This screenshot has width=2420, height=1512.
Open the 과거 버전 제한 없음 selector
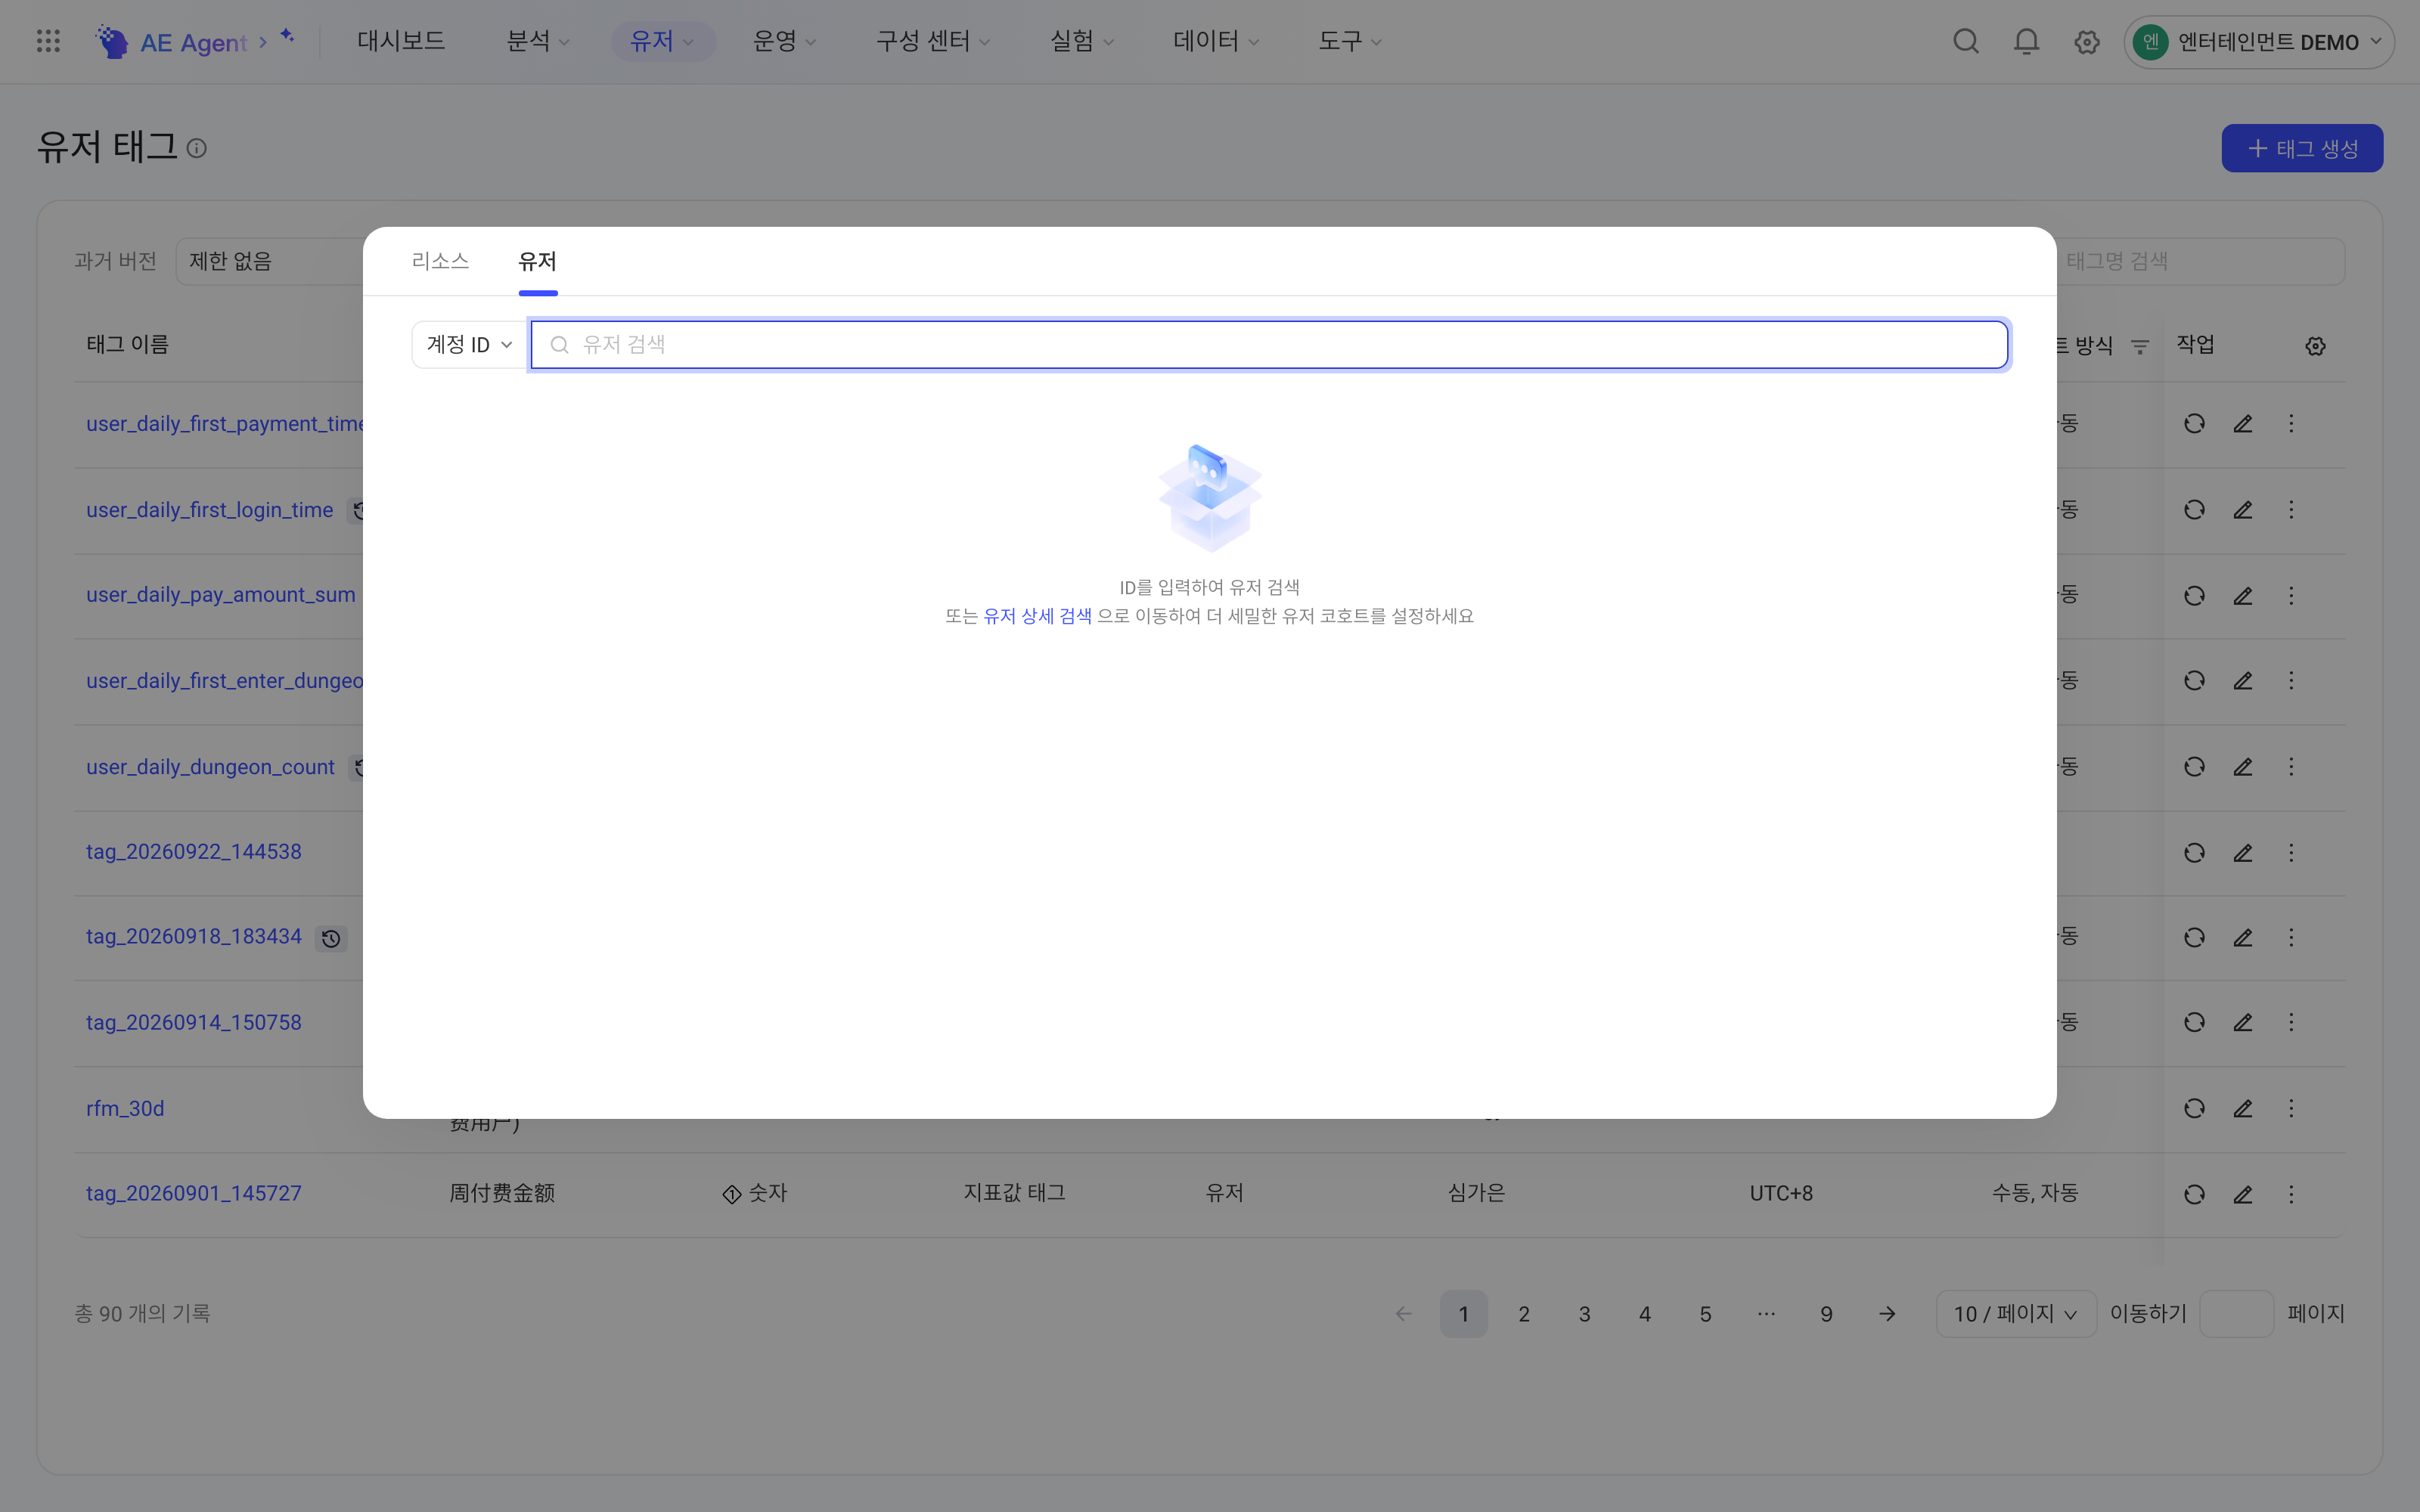tap(270, 261)
